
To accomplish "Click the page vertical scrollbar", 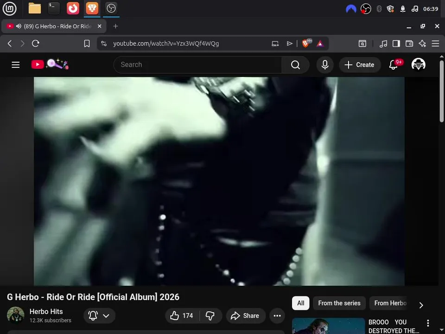I will click(442, 91).
